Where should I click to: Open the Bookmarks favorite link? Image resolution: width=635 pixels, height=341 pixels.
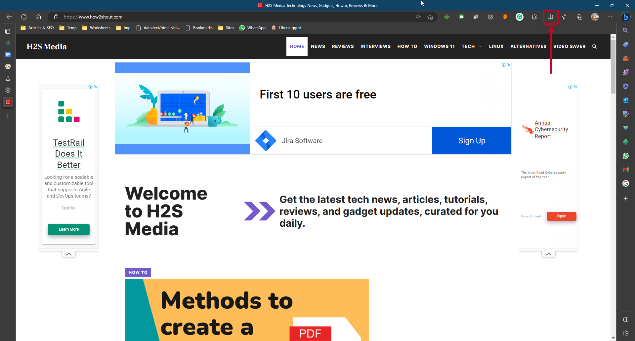coord(199,28)
